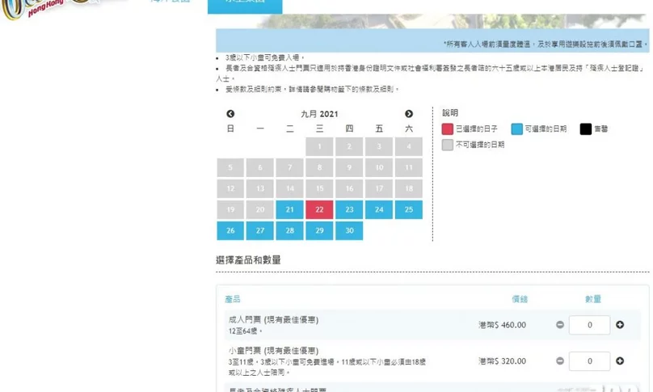This screenshot has width=653, height=392.
Task: Click the disabled date September 12
Action: (x=230, y=188)
